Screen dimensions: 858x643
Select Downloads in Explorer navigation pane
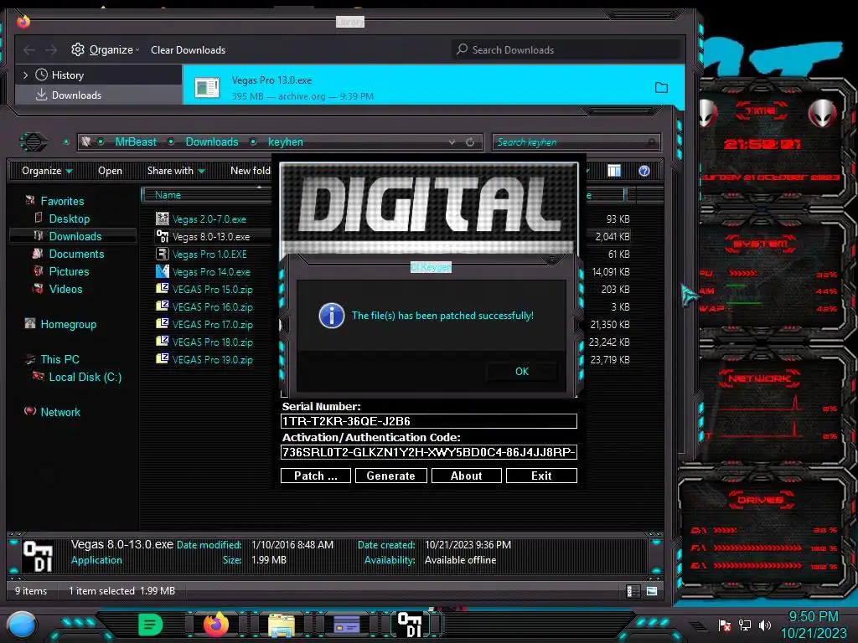[75, 236]
